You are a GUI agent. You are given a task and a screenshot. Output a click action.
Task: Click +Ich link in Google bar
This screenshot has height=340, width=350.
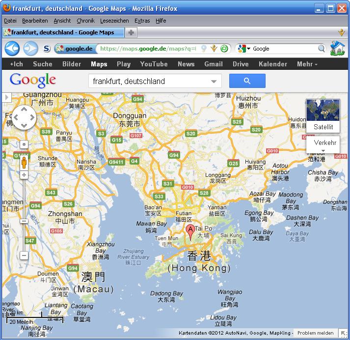[x=16, y=64]
